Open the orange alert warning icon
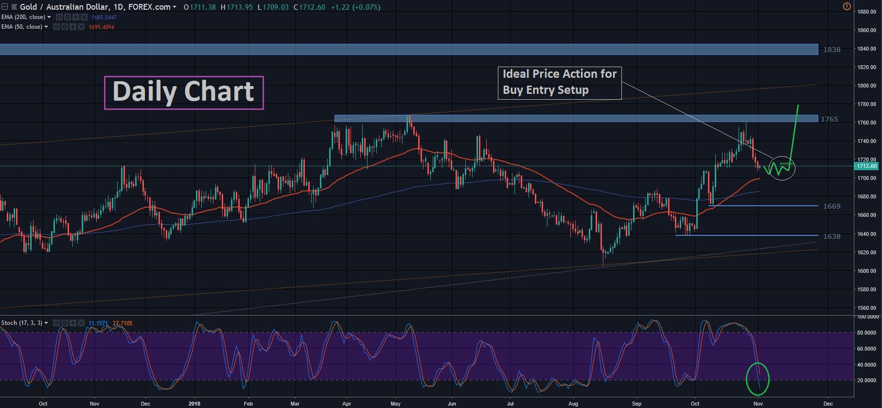Screen dimensions: 882x408 point(847,7)
